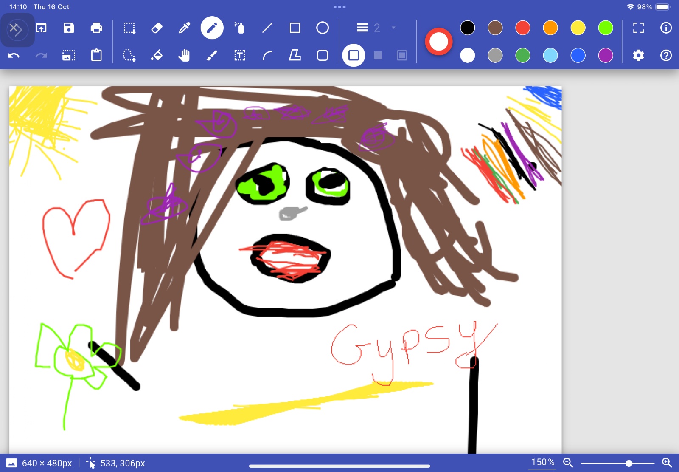This screenshot has width=679, height=472.
Task: Select the Text tool
Action: pos(240,55)
